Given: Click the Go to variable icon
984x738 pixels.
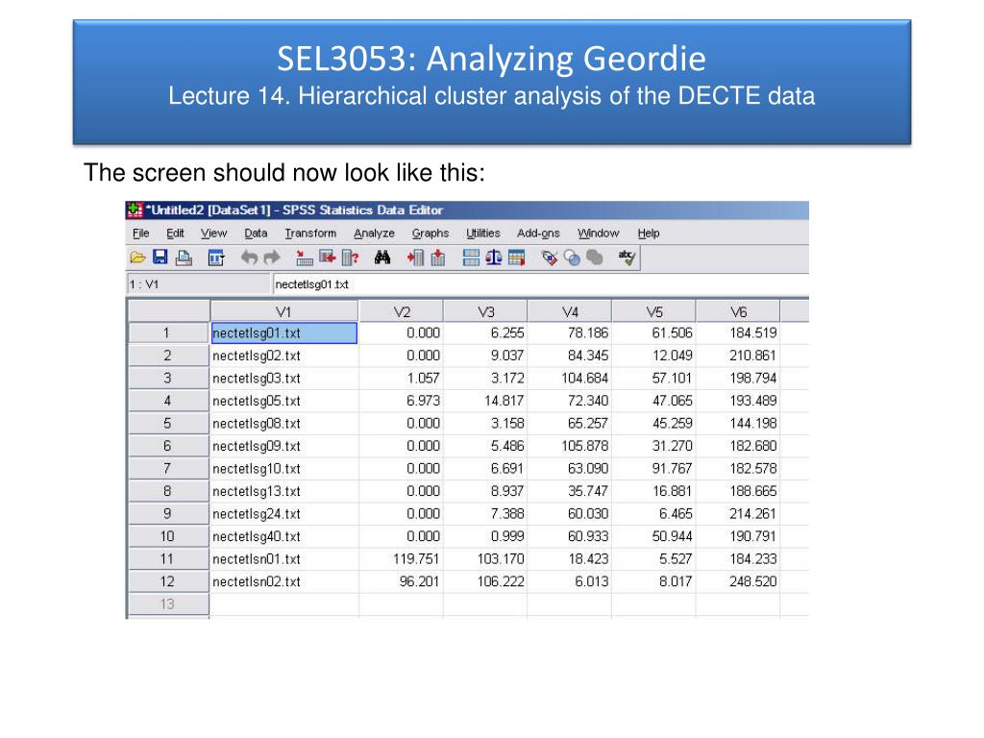Looking at the screenshot, I should (x=327, y=258).
